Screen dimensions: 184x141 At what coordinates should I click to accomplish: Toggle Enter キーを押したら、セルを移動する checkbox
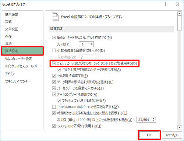tap(54, 38)
